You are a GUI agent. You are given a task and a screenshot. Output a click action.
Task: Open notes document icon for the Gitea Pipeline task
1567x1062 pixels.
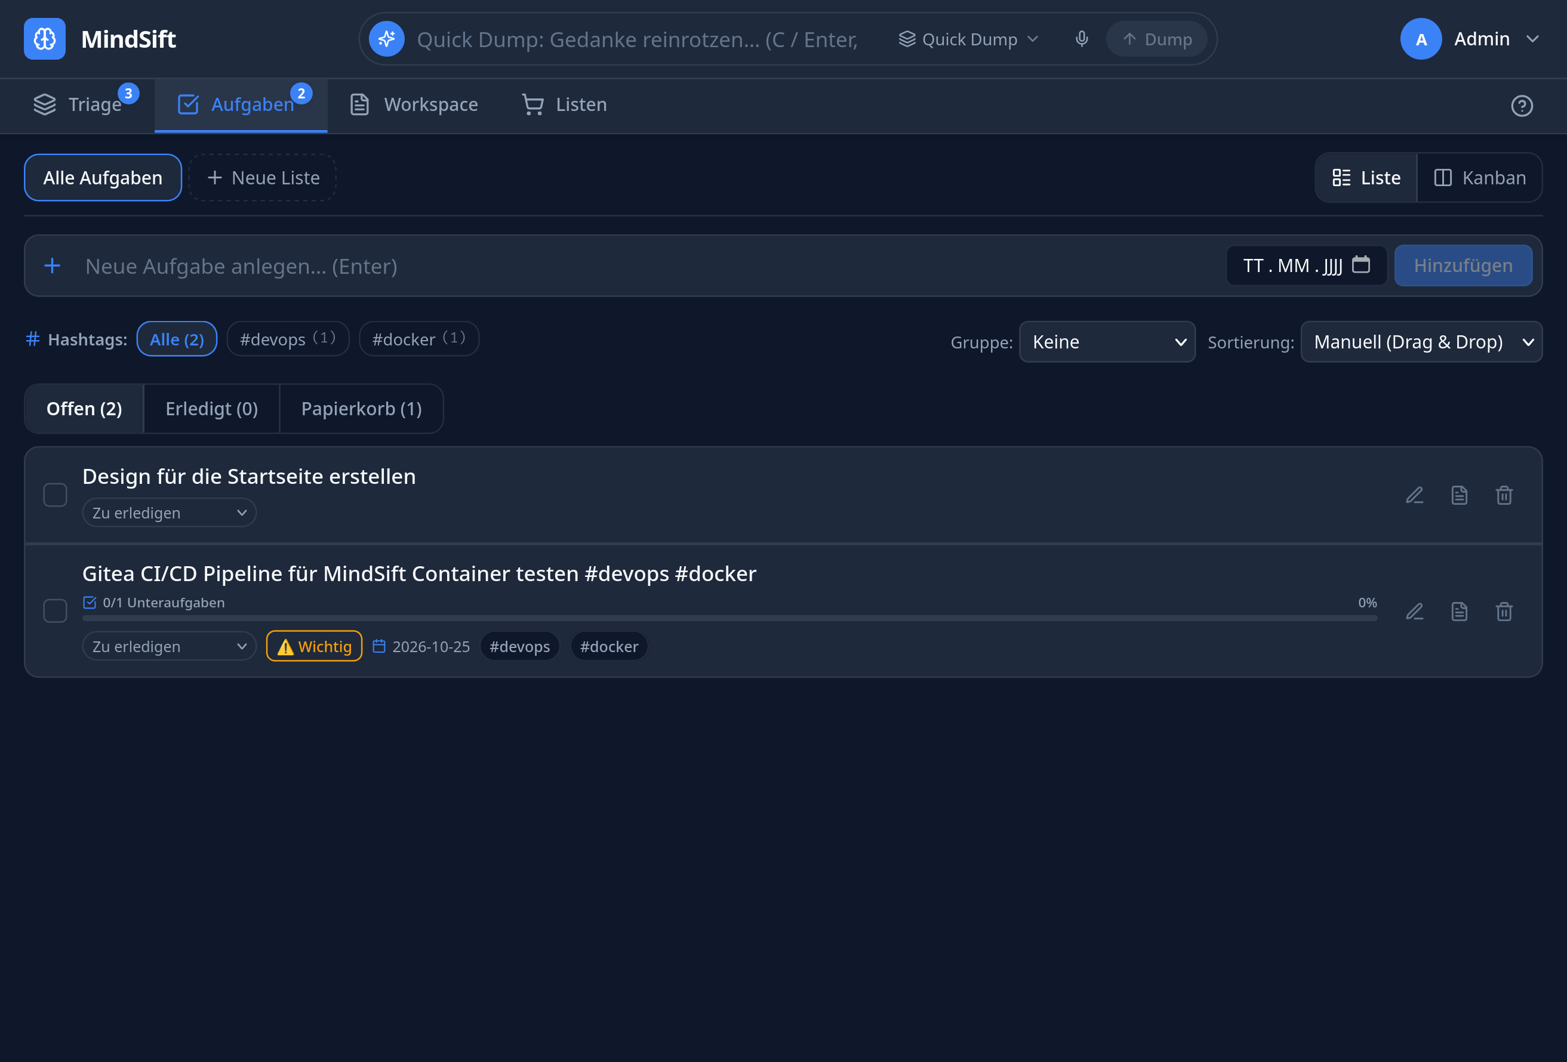point(1459,611)
